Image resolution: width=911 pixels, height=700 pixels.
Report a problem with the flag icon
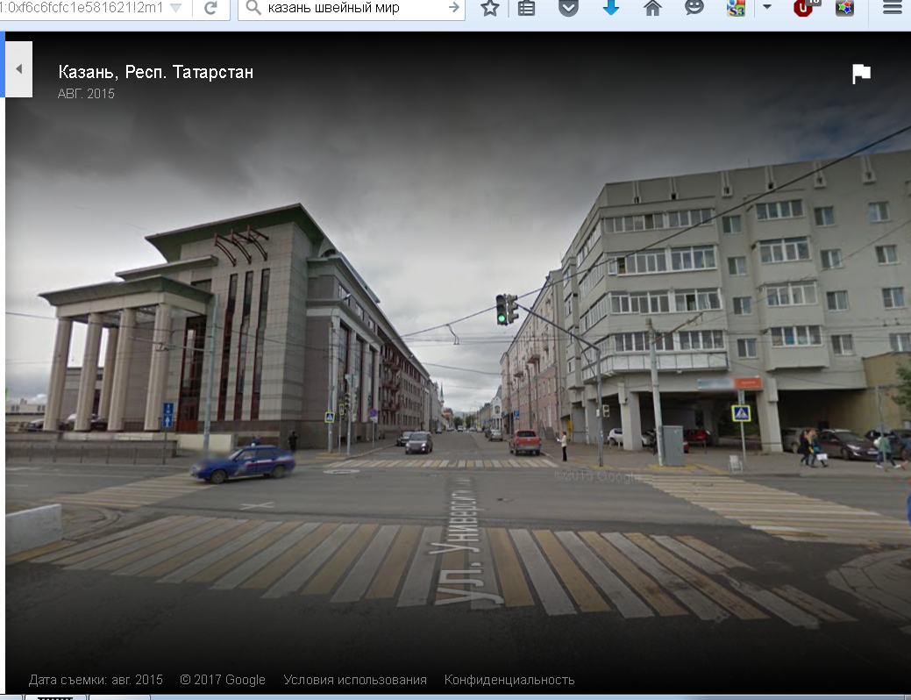coord(861,74)
